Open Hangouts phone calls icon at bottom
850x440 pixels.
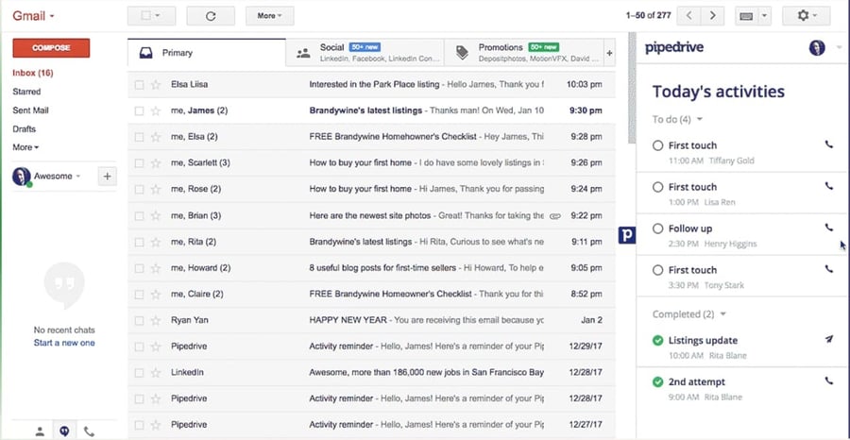click(x=89, y=432)
